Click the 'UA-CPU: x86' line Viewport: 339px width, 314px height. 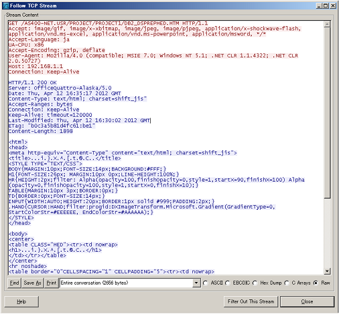tap(26, 45)
